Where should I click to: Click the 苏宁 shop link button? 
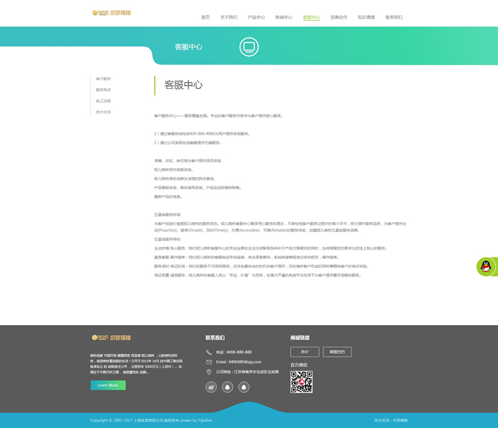point(304,352)
